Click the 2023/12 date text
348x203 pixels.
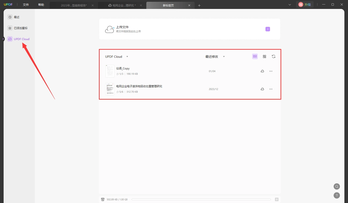click(213, 89)
